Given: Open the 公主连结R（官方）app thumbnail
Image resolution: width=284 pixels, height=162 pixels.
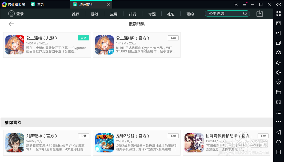Looking at the screenshot, I should 105,45.
